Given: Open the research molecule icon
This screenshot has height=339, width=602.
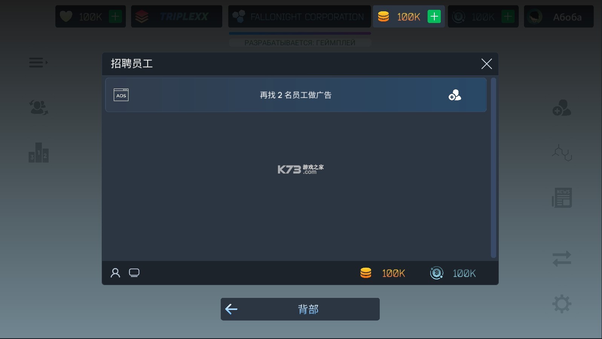Looking at the screenshot, I should pos(562,152).
